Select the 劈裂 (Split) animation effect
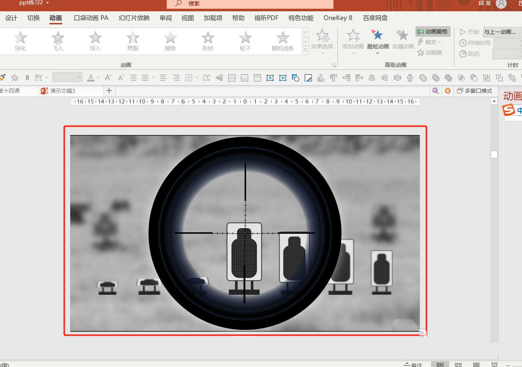The height and width of the screenshot is (367, 522). pos(133,40)
